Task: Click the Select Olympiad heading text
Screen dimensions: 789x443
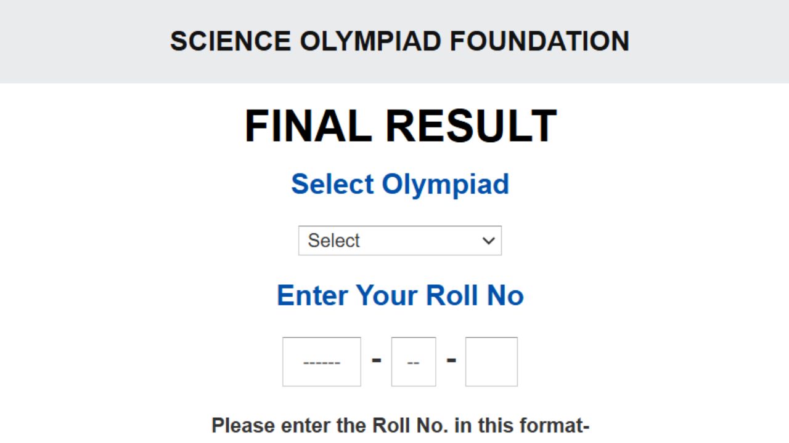Action: coord(400,184)
